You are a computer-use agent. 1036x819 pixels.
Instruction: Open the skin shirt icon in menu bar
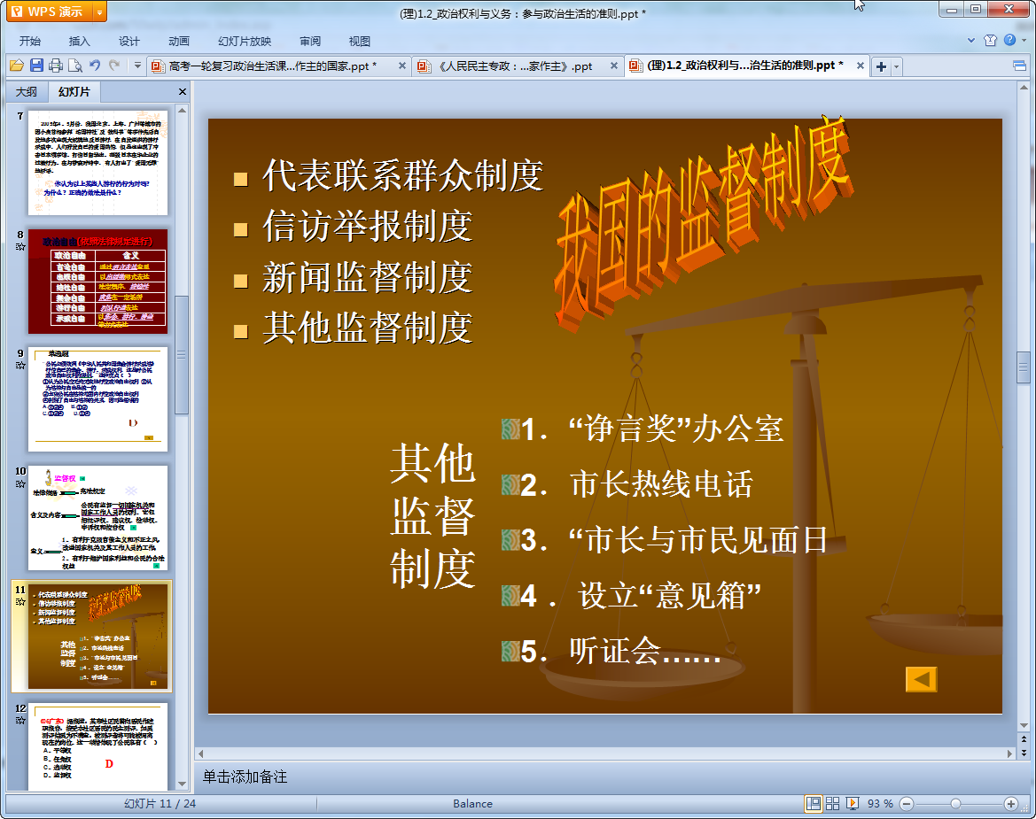point(990,40)
